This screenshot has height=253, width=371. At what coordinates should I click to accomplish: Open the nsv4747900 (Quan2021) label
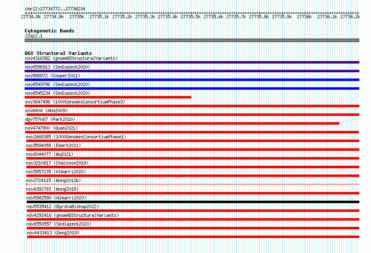(x=51, y=128)
